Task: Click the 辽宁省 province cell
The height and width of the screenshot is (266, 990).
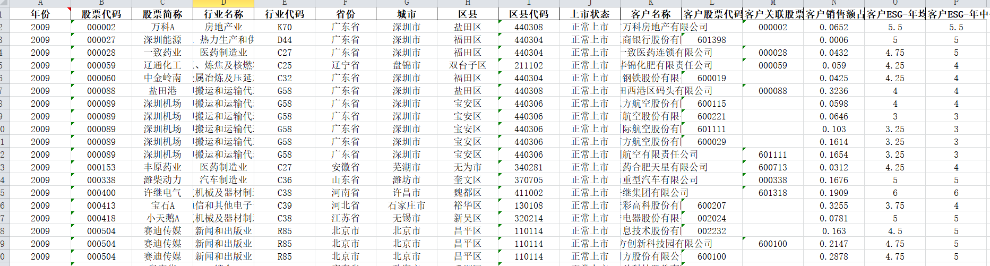Action: pyautogui.click(x=346, y=65)
